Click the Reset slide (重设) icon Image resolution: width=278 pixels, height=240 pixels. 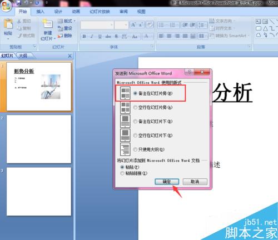[60, 28]
